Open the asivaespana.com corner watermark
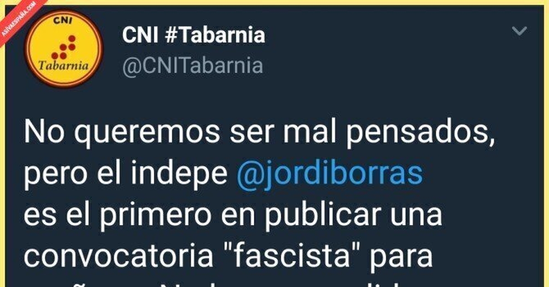 18,18
